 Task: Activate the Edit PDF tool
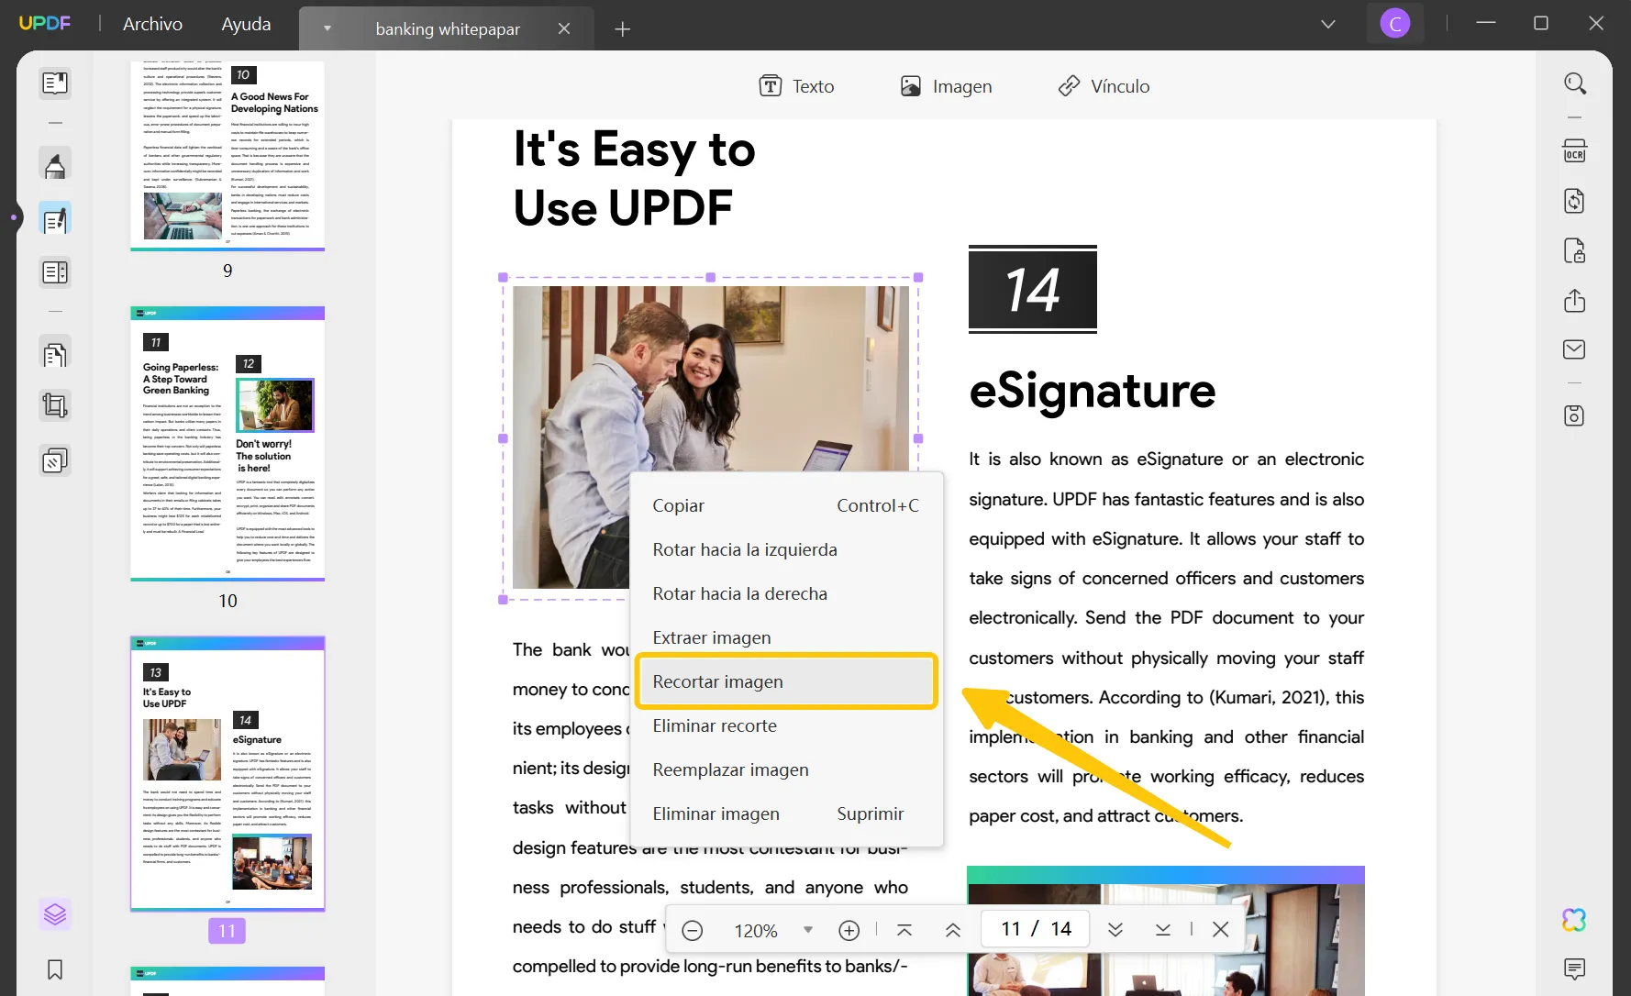tap(55, 219)
